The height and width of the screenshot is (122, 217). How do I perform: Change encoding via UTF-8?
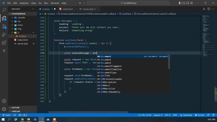pyautogui.click(x=167, y=115)
